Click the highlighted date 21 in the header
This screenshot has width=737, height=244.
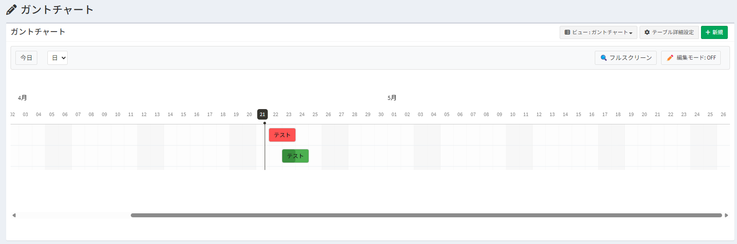click(262, 114)
